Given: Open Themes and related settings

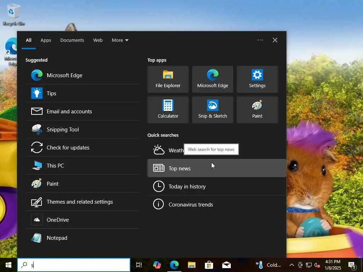Looking at the screenshot, I should [x=82, y=202].
